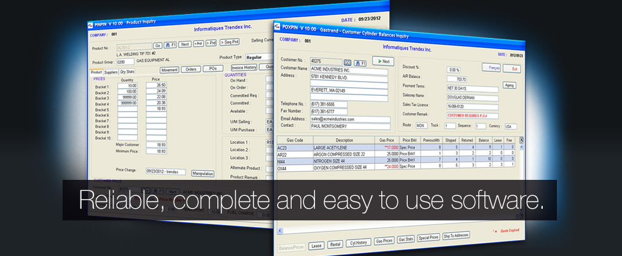Open the Product Type Regular dropdown
Image resolution: width=622 pixels, height=256 pixels.
[259, 57]
